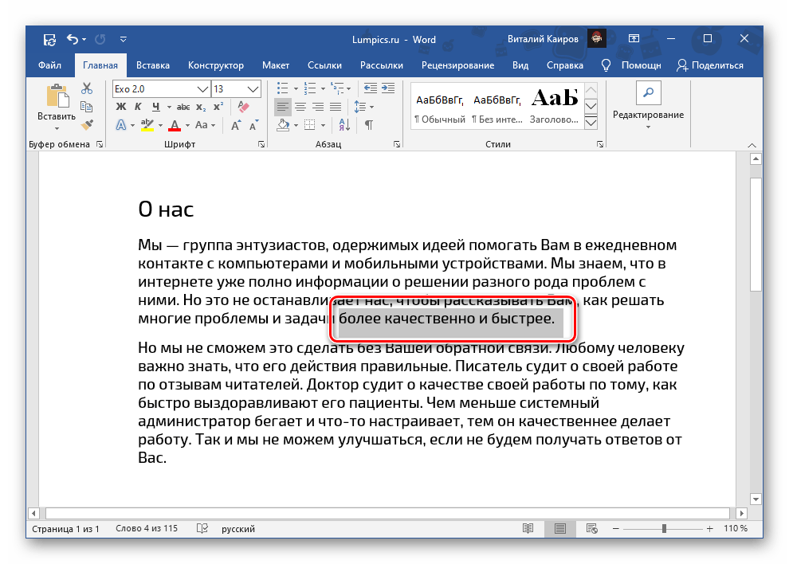The image size is (789, 564).
Task: Click the Save icon in title bar
Action: (x=49, y=39)
